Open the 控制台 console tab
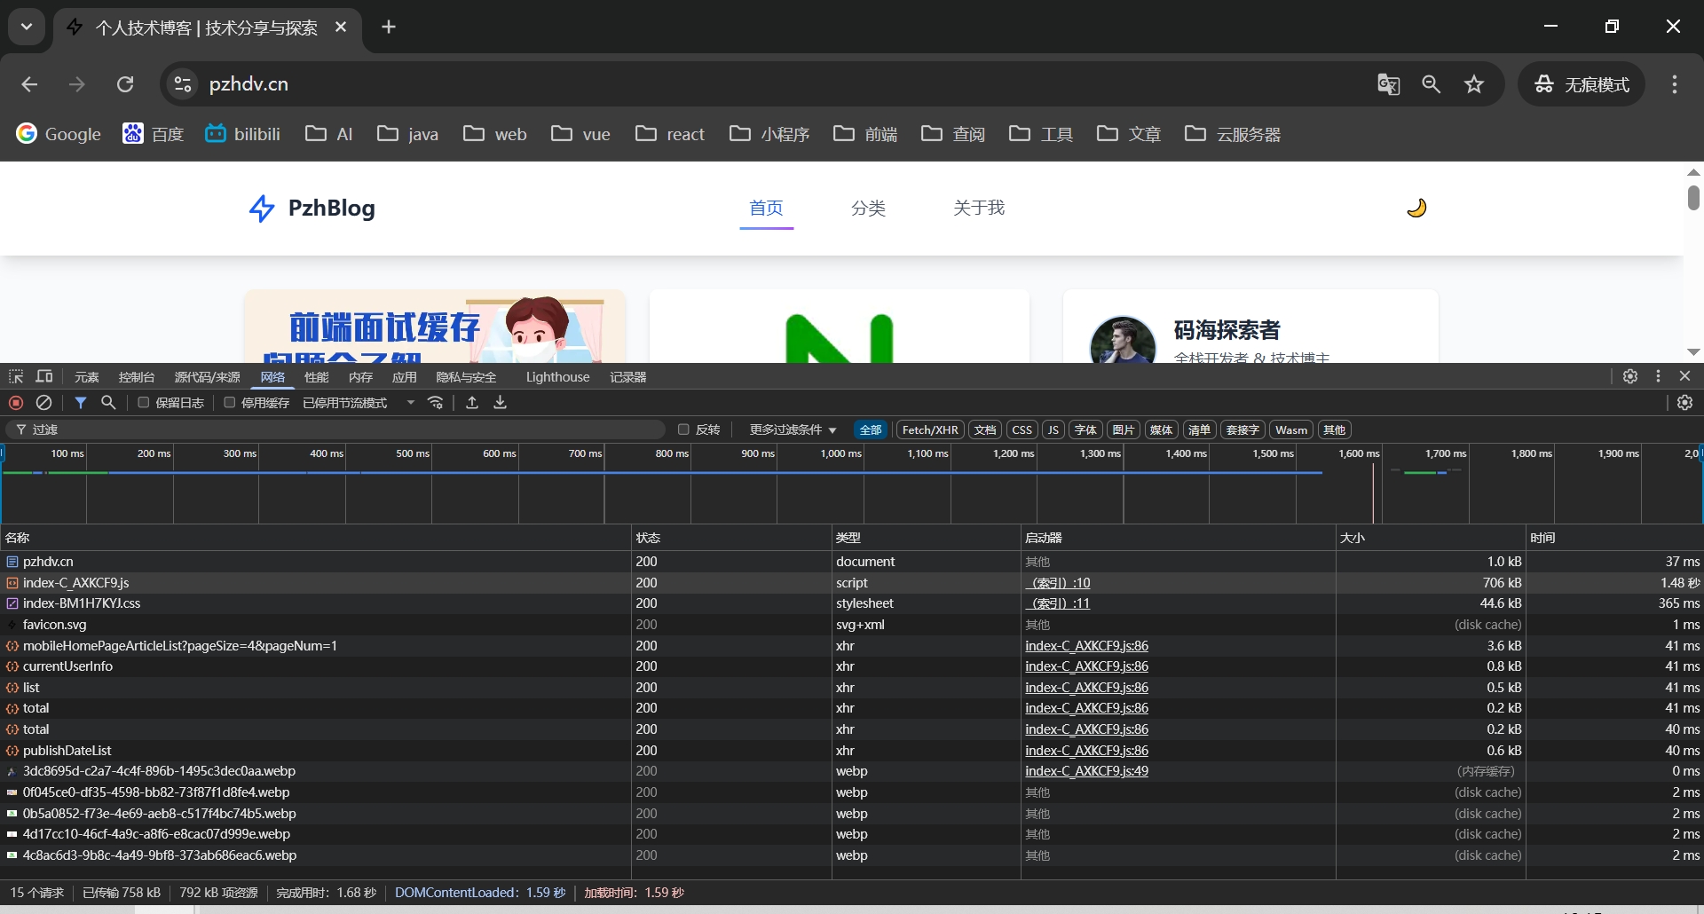This screenshot has width=1704, height=914. coord(137,377)
